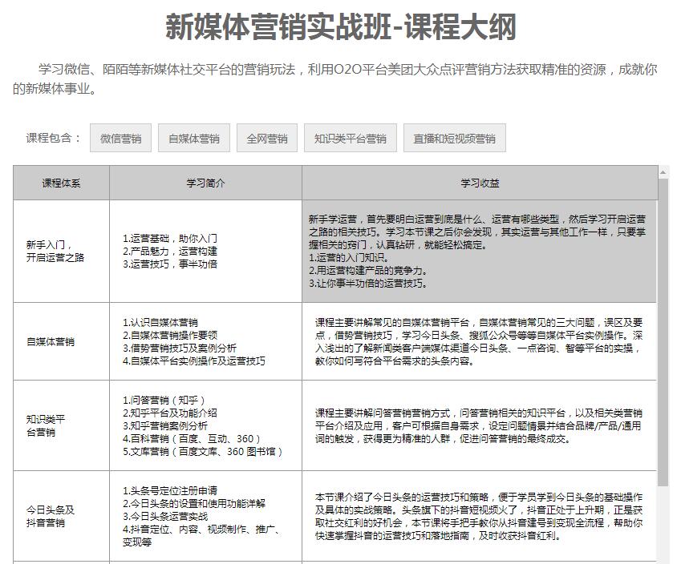
Task: Click the line 4.百科营销（百度、互动、360）
Action: [x=191, y=438]
